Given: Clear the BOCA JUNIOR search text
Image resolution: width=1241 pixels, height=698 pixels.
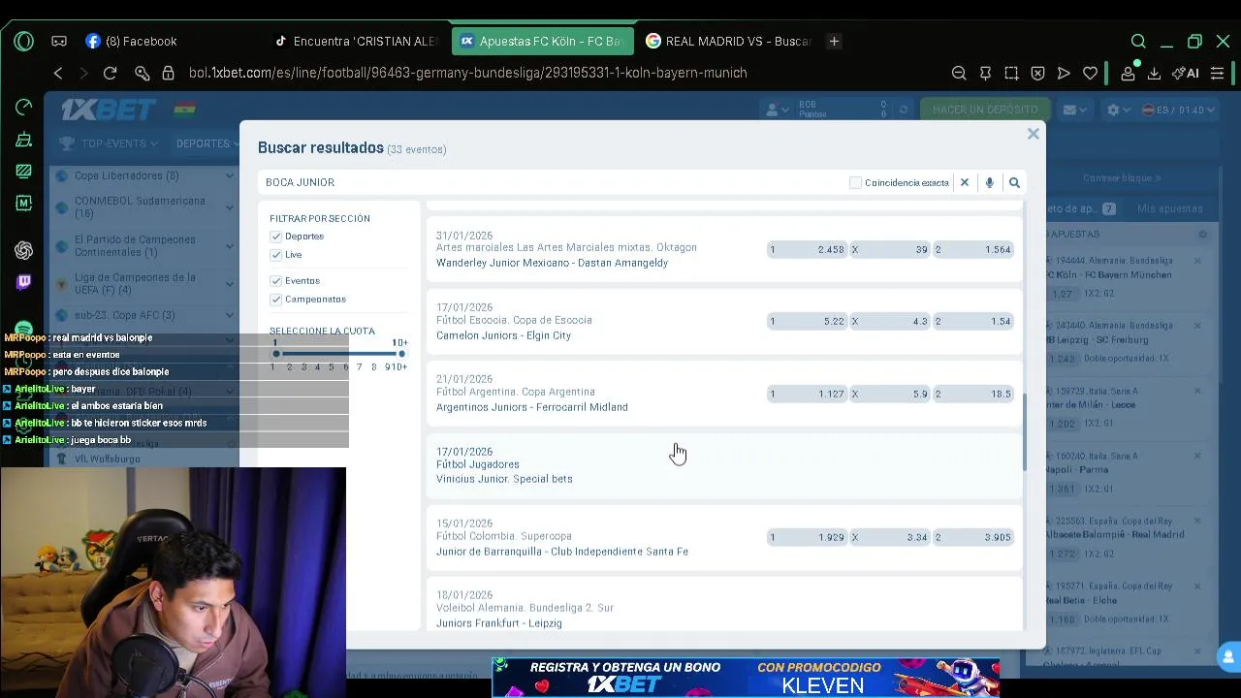Looking at the screenshot, I should [965, 182].
